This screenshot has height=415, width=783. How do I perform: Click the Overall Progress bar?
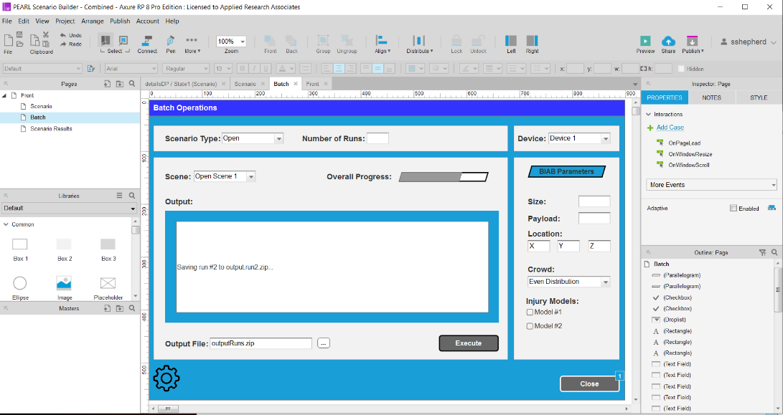pos(444,177)
